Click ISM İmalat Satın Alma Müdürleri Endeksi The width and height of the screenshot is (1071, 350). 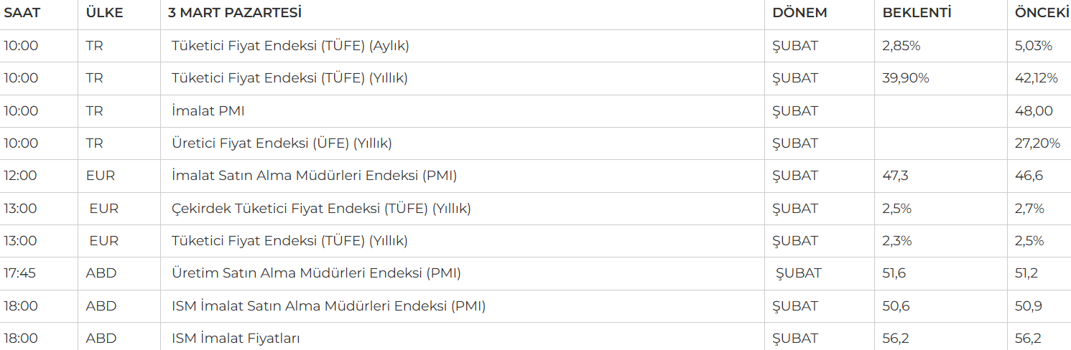328,306
